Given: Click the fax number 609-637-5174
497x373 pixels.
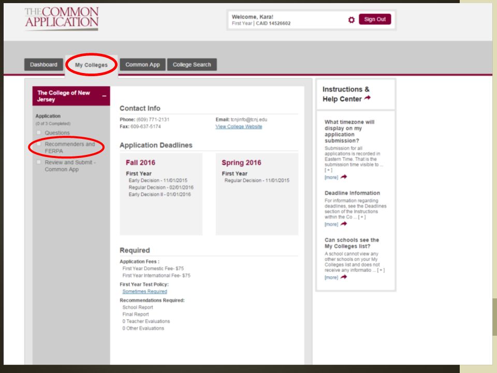Looking at the screenshot, I should 145,126.
